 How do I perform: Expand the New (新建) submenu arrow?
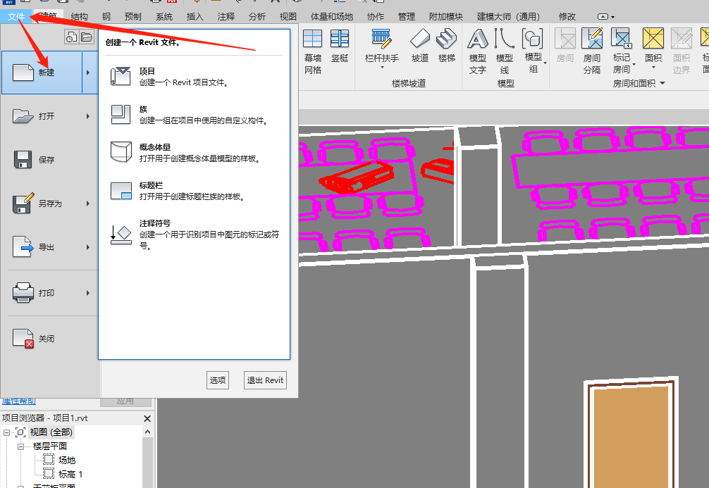(88, 73)
